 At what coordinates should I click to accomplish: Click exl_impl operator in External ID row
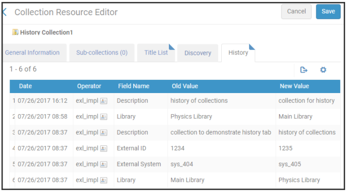pyautogui.click(x=87, y=148)
